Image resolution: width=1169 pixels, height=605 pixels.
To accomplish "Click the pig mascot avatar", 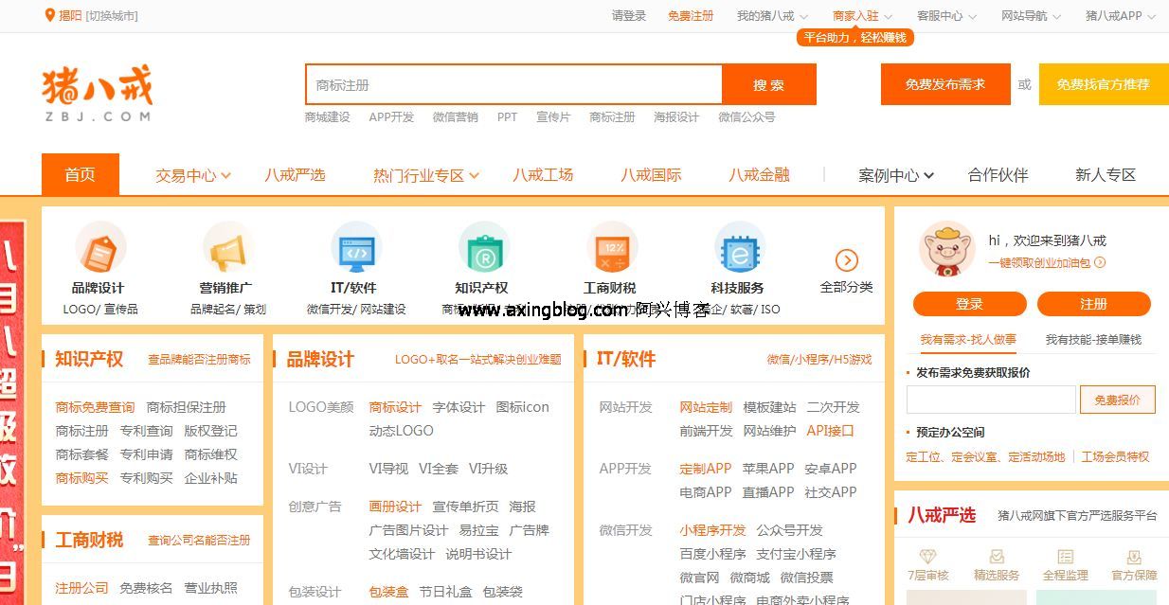I will coord(946,249).
